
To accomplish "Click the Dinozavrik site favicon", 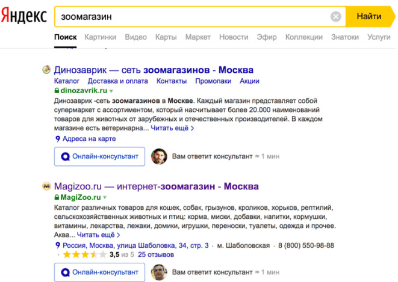I will [46, 70].
